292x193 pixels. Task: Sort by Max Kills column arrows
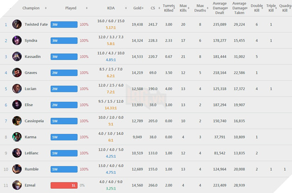click(x=189, y=8)
